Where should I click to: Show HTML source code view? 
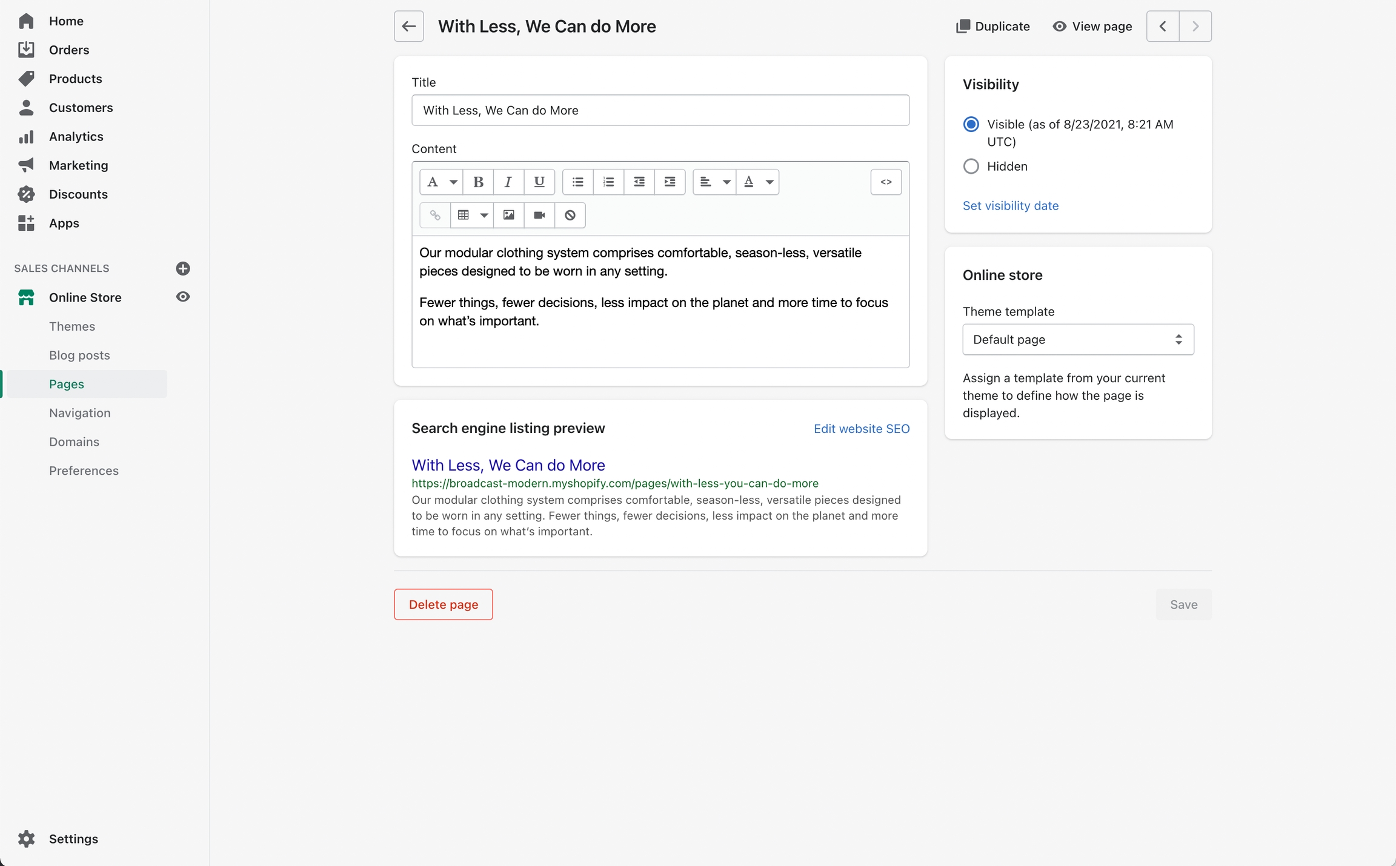tap(886, 182)
